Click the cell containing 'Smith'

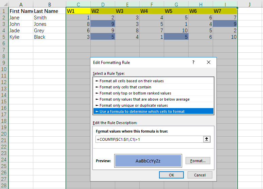coord(50,17)
